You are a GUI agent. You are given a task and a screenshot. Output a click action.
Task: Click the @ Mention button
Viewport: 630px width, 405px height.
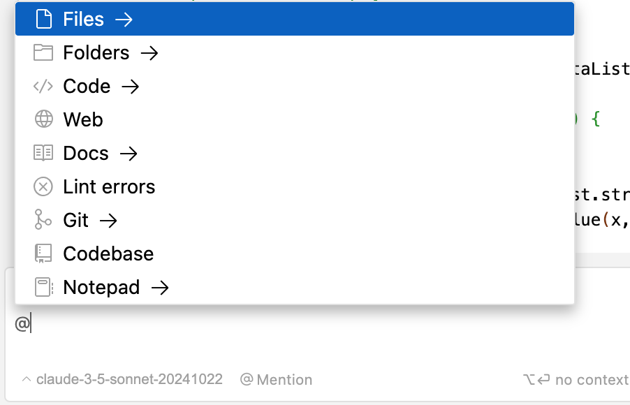pos(276,379)
